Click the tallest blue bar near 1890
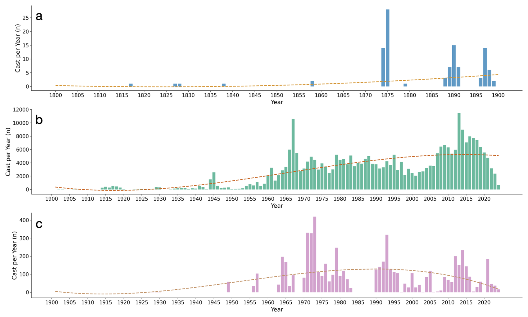 coord(454,66)
